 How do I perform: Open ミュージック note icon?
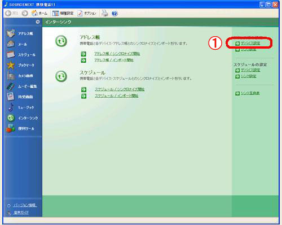click(11, 107)
